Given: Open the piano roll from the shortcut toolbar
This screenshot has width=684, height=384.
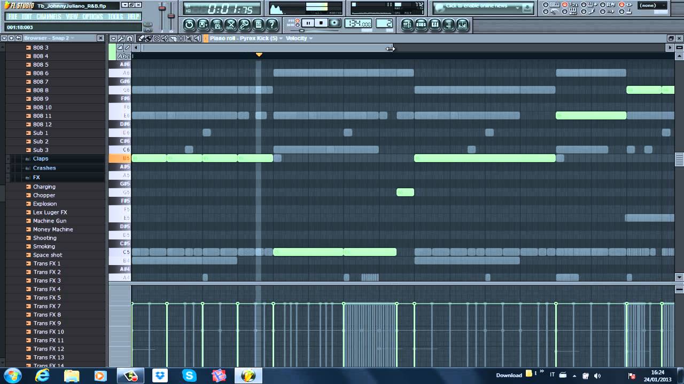Looking at the screenshot, I should (x=435, y=25).
